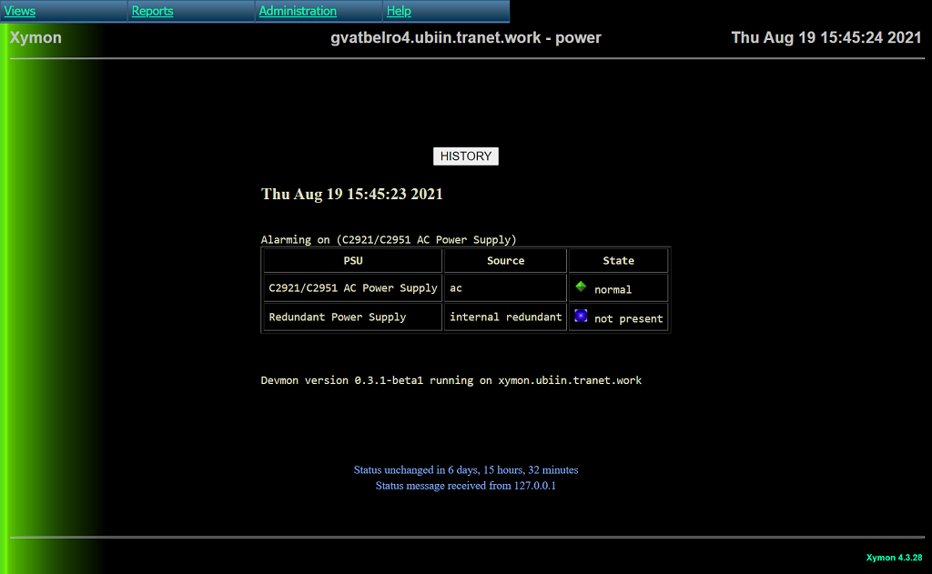Image resolution: width=932 pixels, height=574 pixels.
Task: Click the blue not present status icon
Action: pyautogui.click(x=581, y=316)
